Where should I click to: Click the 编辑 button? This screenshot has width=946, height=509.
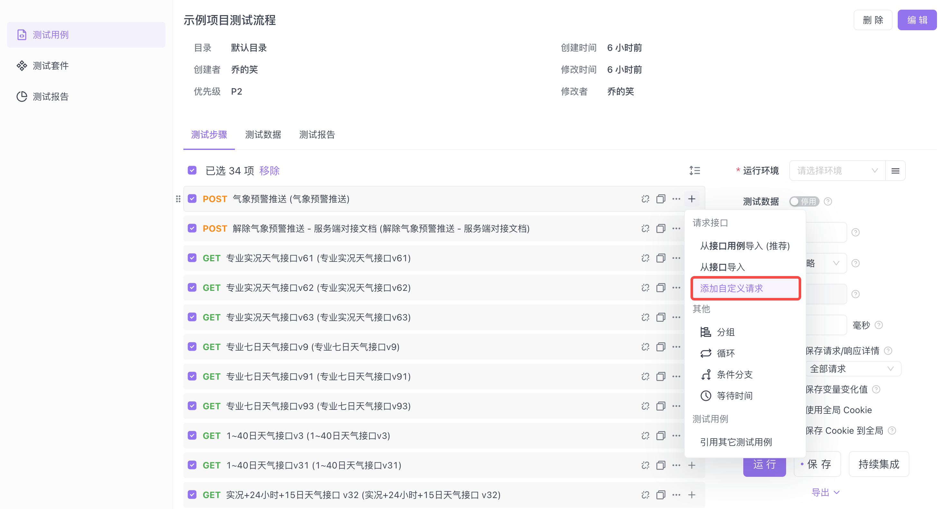[917, 20]
